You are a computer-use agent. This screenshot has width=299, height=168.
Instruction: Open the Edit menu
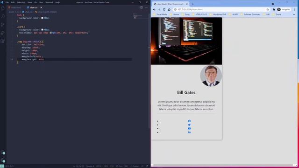13,2
